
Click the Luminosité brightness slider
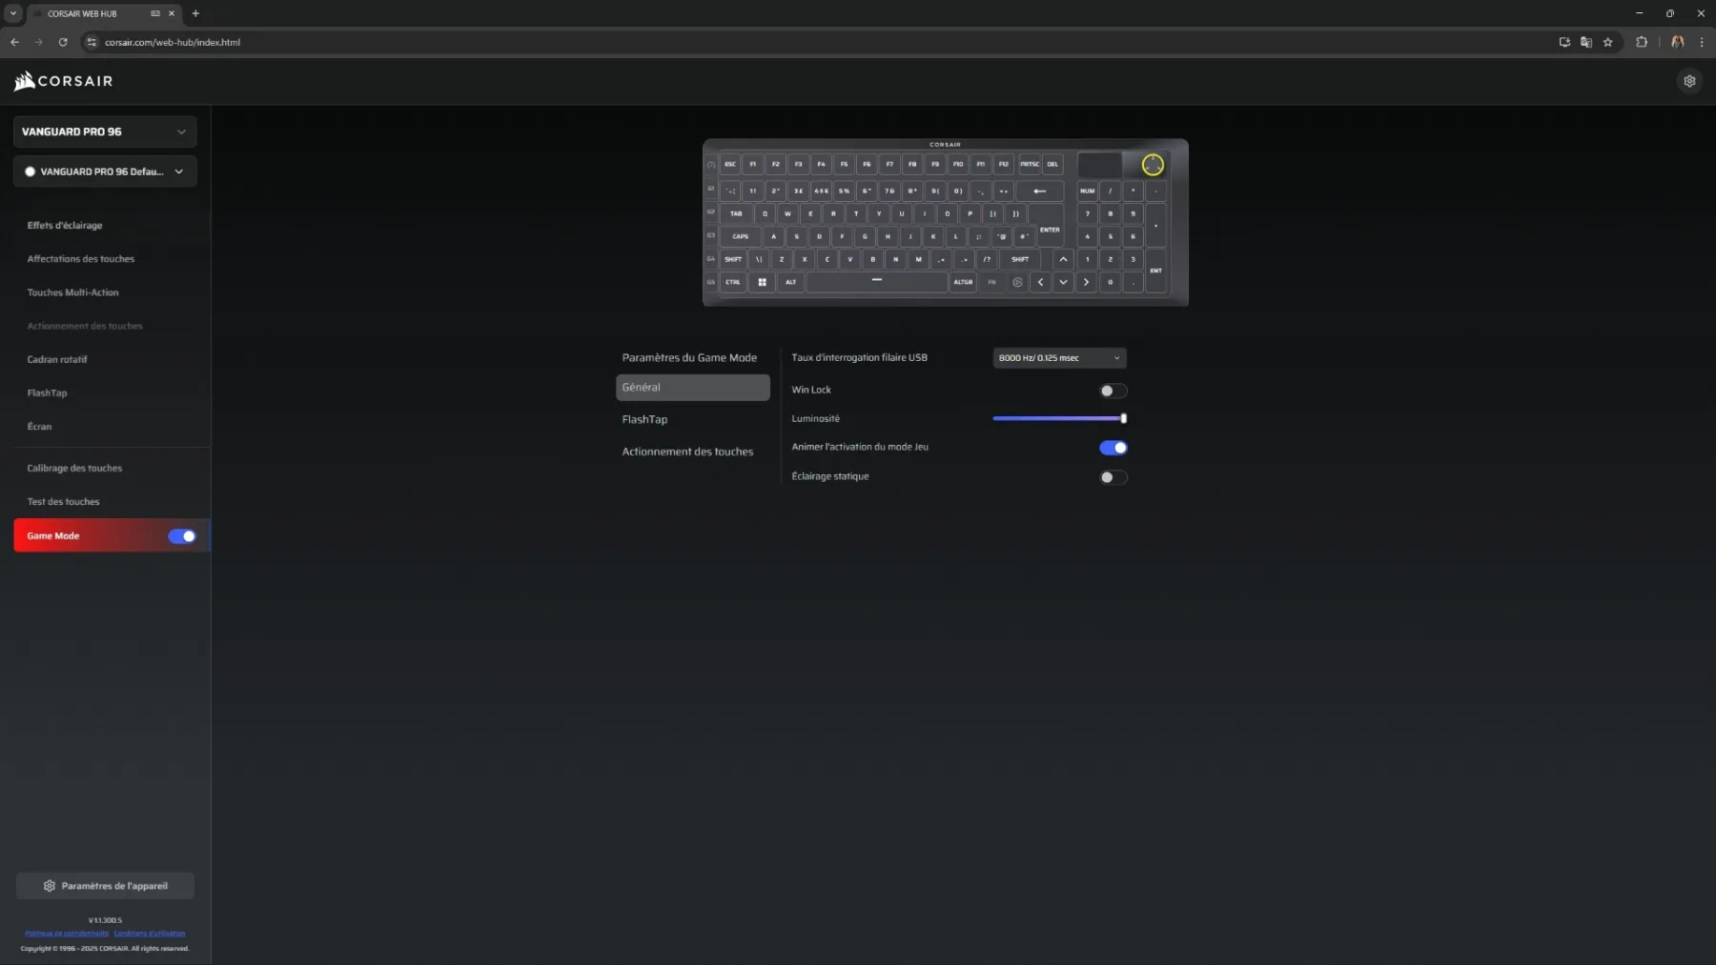pyautogui.click(x=1058, y=418)
